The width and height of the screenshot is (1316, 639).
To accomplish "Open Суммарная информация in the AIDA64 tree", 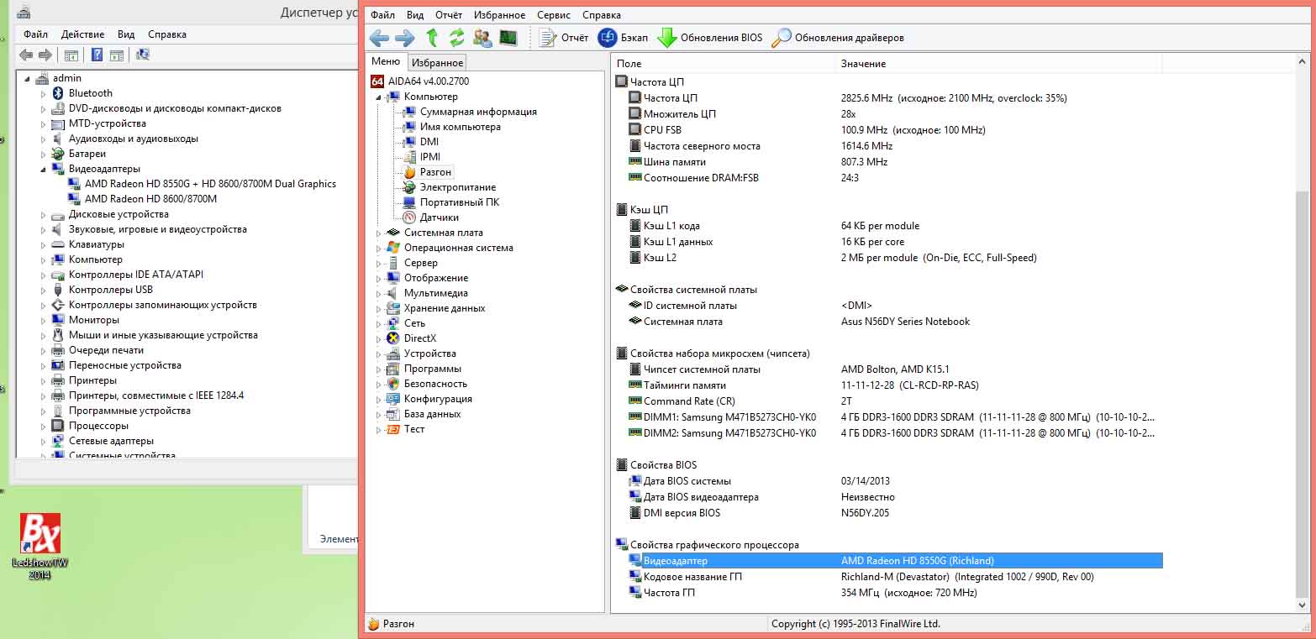I will click(x=478, y=112).
